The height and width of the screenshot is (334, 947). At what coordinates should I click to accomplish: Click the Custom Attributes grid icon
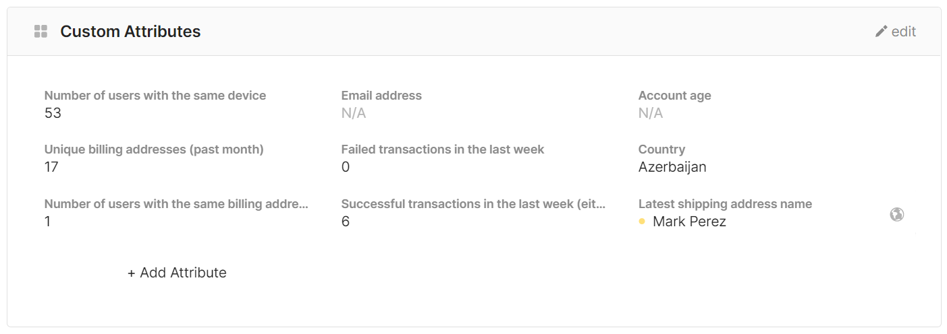[40, 32]
